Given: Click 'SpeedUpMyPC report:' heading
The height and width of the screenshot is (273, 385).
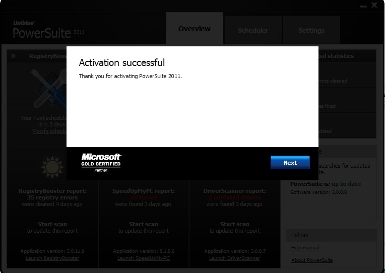Looking at the screenshot, I should click(144, 191).
